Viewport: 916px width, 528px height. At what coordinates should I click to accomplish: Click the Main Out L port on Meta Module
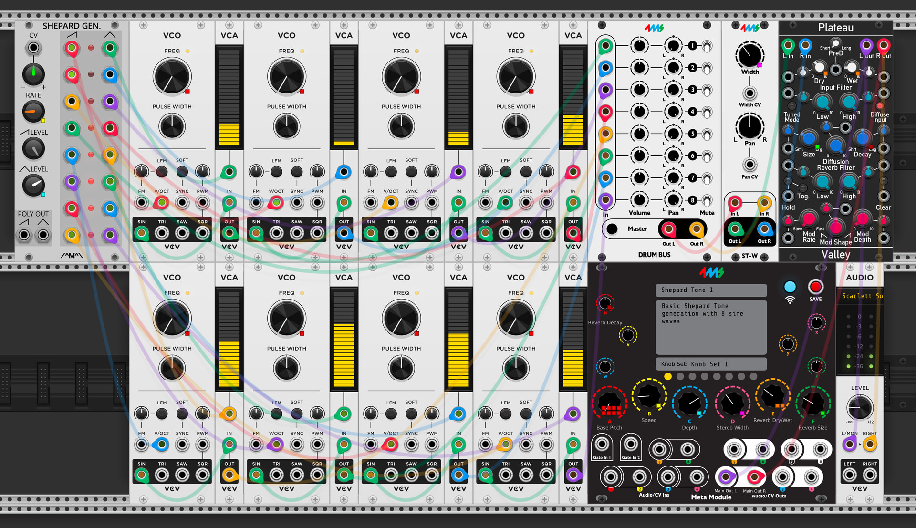pos(726,476)
